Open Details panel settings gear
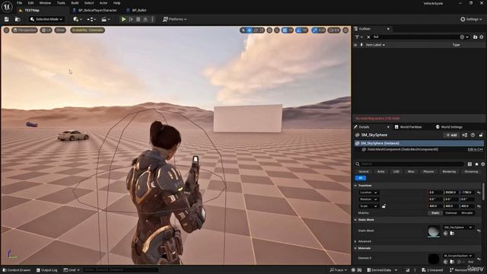This screenshot has height=274, width=487. pyautogui.click(x=482, y=164)
